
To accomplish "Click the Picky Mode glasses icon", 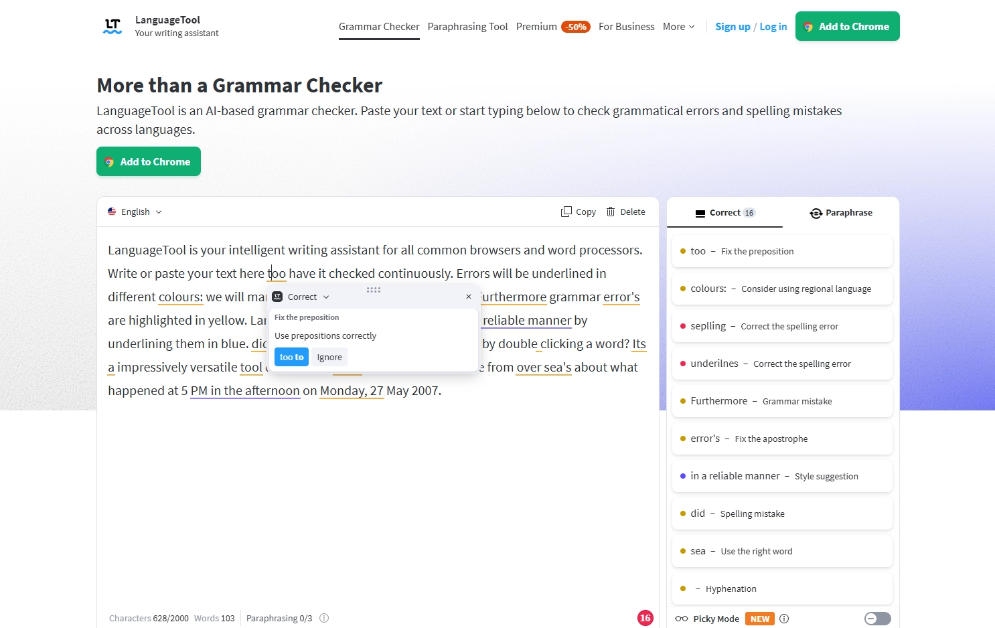I will pos(682,619).
